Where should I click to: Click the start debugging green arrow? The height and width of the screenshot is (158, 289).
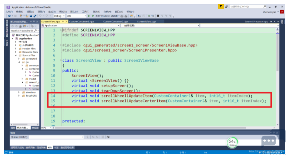pyautogui.click(x=89, y=16)
